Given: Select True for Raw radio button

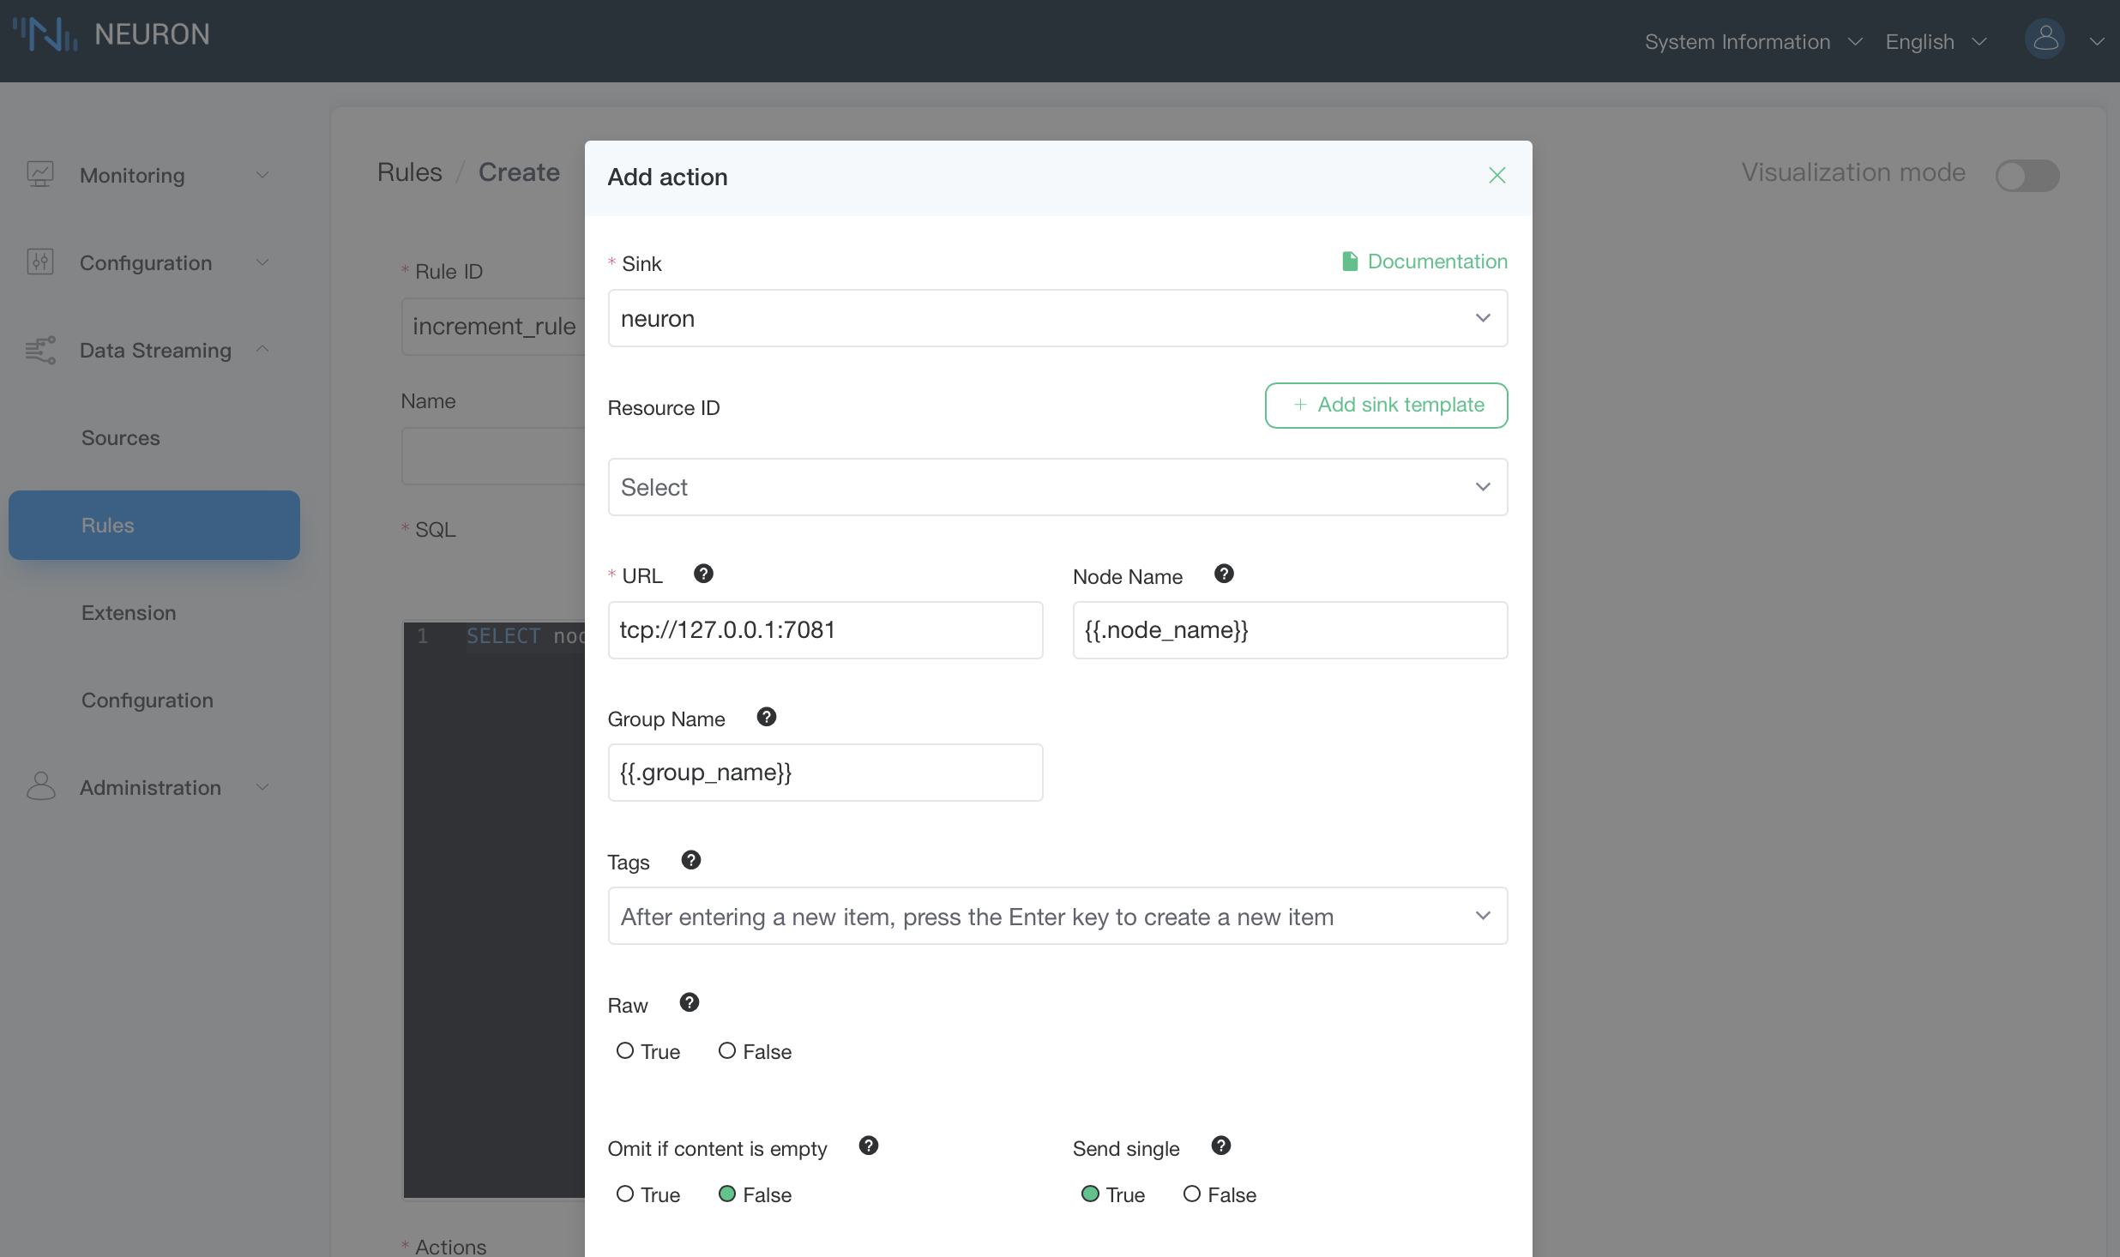Looking at the screenshot, I should coord(623,1050).
